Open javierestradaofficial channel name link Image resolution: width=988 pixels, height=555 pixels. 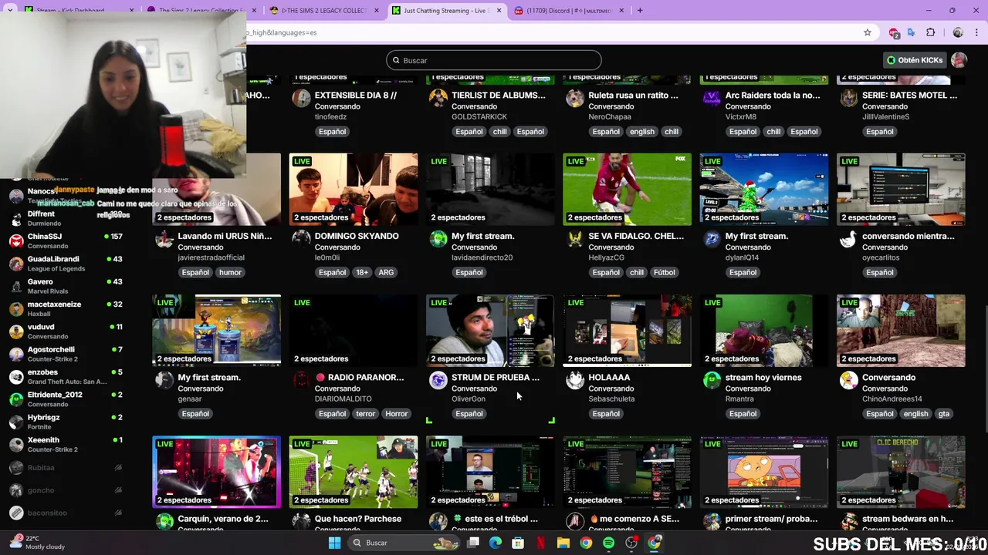click(211, 257)
